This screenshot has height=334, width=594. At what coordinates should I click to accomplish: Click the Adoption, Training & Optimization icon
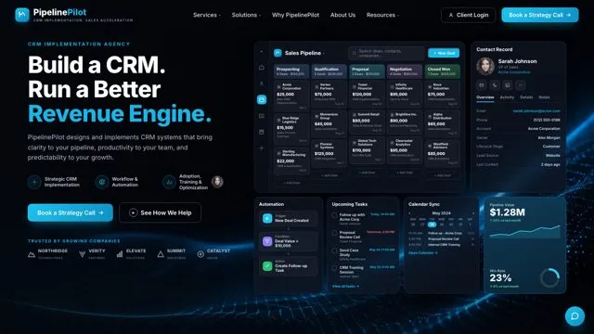pos(169,182)
